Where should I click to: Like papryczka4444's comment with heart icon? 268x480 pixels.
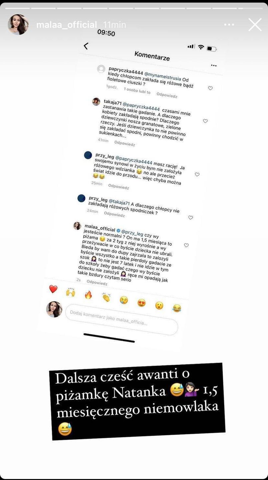click(x=210, y=88)
